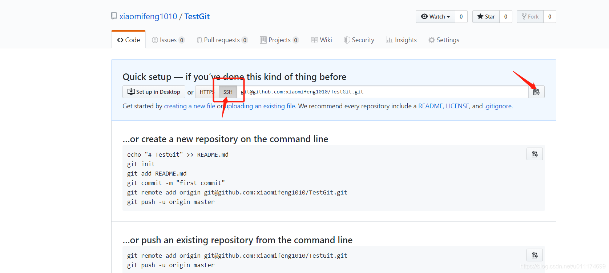Follow the creating a new file link

point(190,106)
